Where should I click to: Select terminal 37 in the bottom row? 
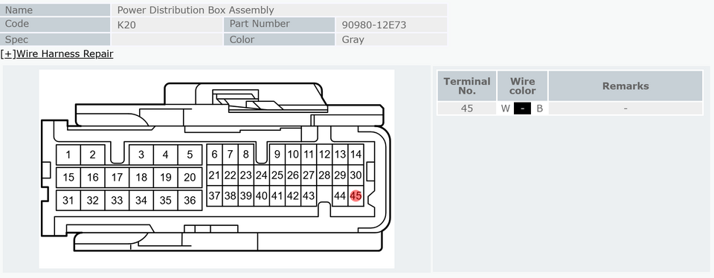click(214, 195)
